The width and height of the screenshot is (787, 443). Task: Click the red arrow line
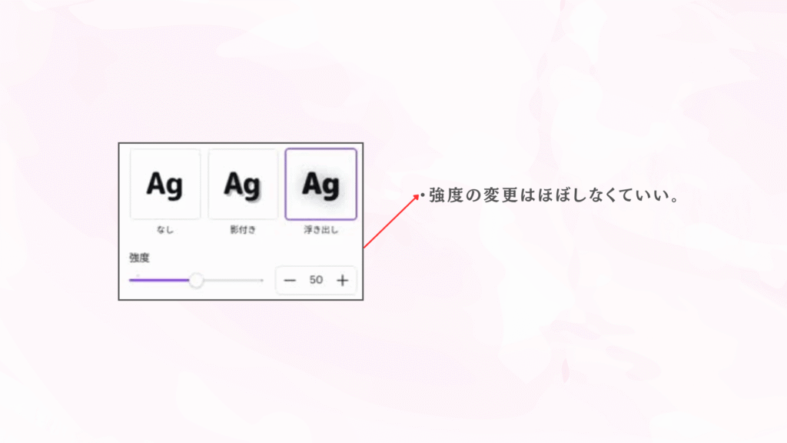tap(389, 223)
